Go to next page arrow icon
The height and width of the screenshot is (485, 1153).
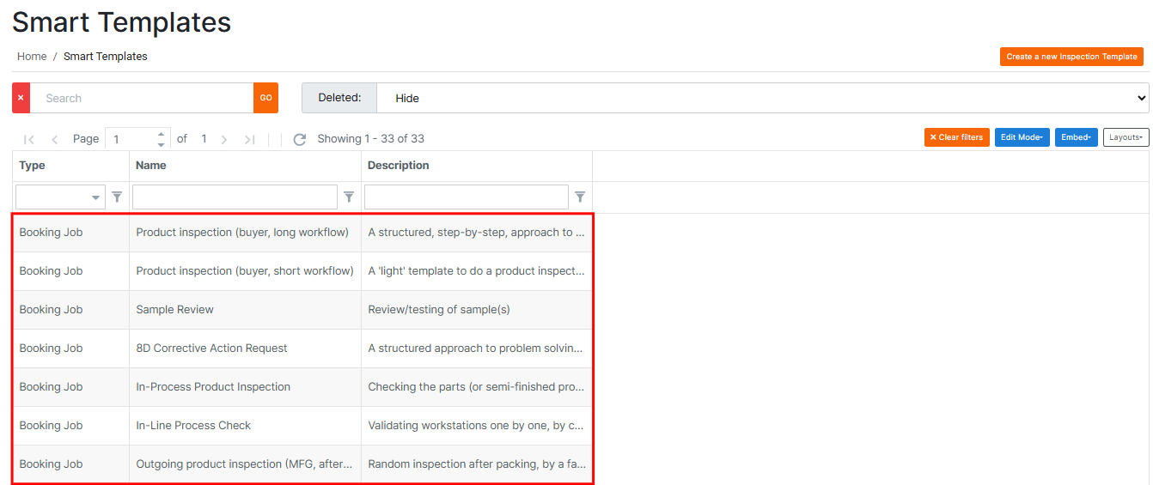pyautogui.click(x=224, y=139)
